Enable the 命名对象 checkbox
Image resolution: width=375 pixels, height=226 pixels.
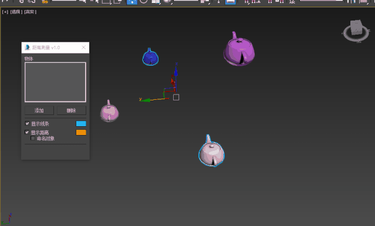coord(33,138)
